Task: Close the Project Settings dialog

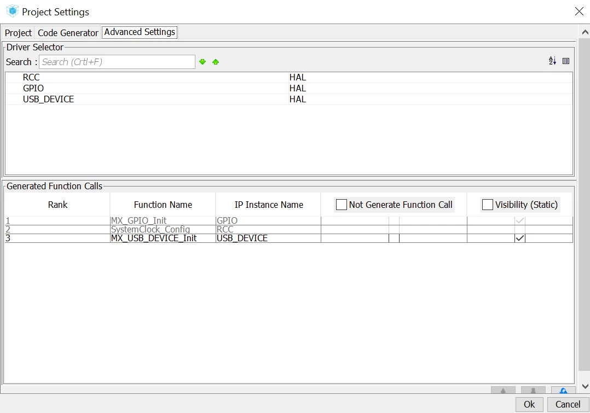Action: (x=579, y=11)
